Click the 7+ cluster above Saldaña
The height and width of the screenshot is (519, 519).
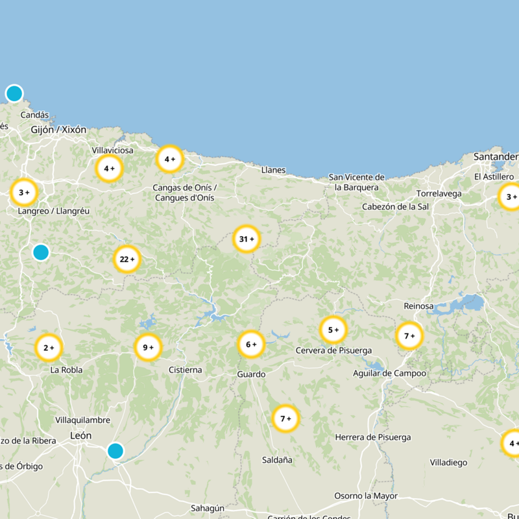pos(285,418)
